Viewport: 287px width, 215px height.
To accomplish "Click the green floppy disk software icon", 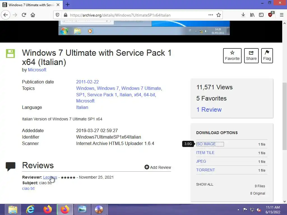I will pos(10,53).
